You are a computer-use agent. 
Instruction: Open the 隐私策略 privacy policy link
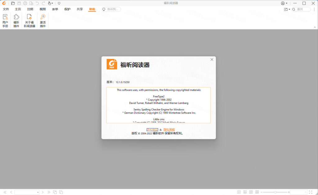(x=169, y=130)
